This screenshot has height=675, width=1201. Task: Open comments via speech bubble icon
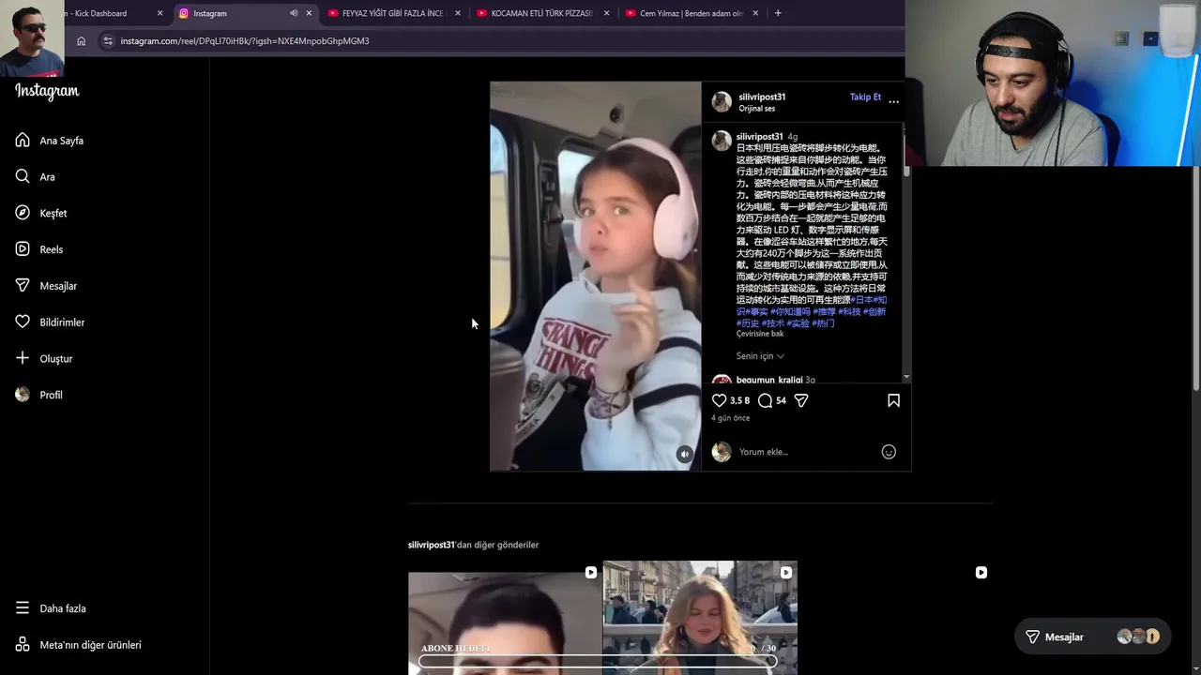[765, 400]
